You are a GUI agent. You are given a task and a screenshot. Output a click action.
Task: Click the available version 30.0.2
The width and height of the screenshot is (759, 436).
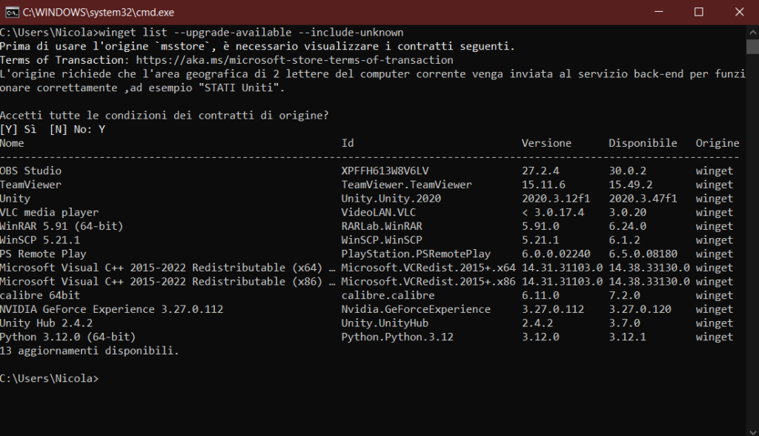point(627,171)
